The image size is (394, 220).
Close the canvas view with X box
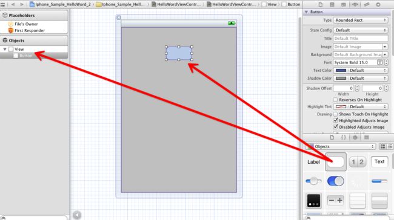click(119, 18)
